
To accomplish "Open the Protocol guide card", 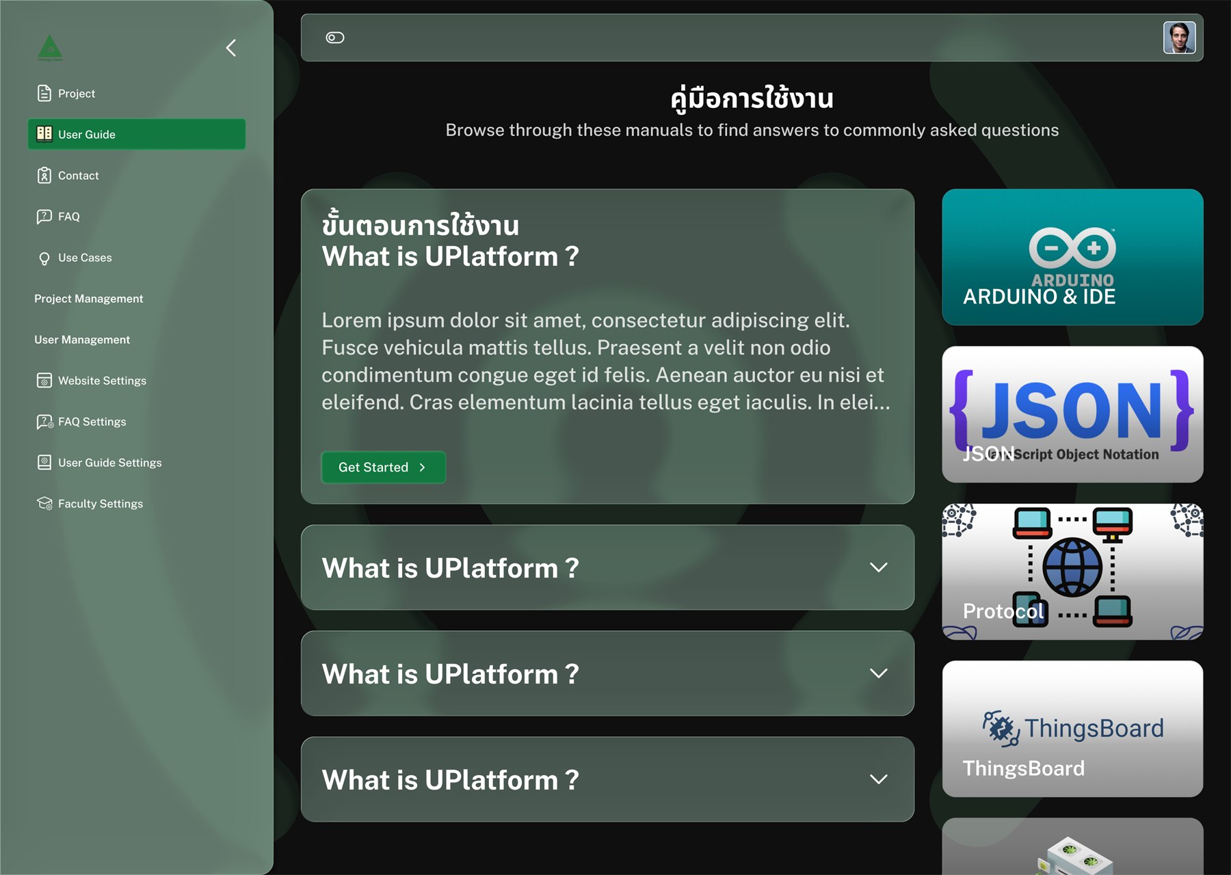I will point(1072,571).
